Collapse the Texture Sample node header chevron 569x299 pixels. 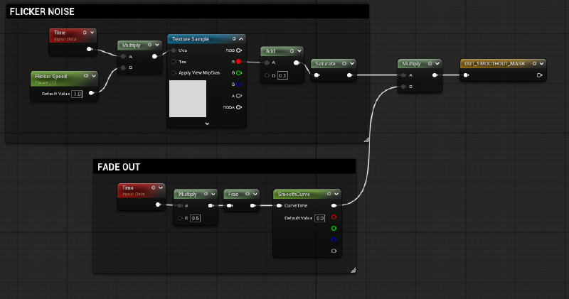coord(241,39)
